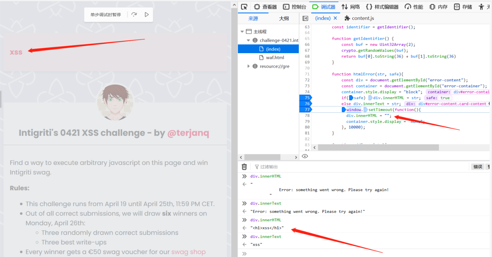Viewport: 492px width, 257px height.
Task: Click the step over icon in paused overlay
Action: coord(134,14)
